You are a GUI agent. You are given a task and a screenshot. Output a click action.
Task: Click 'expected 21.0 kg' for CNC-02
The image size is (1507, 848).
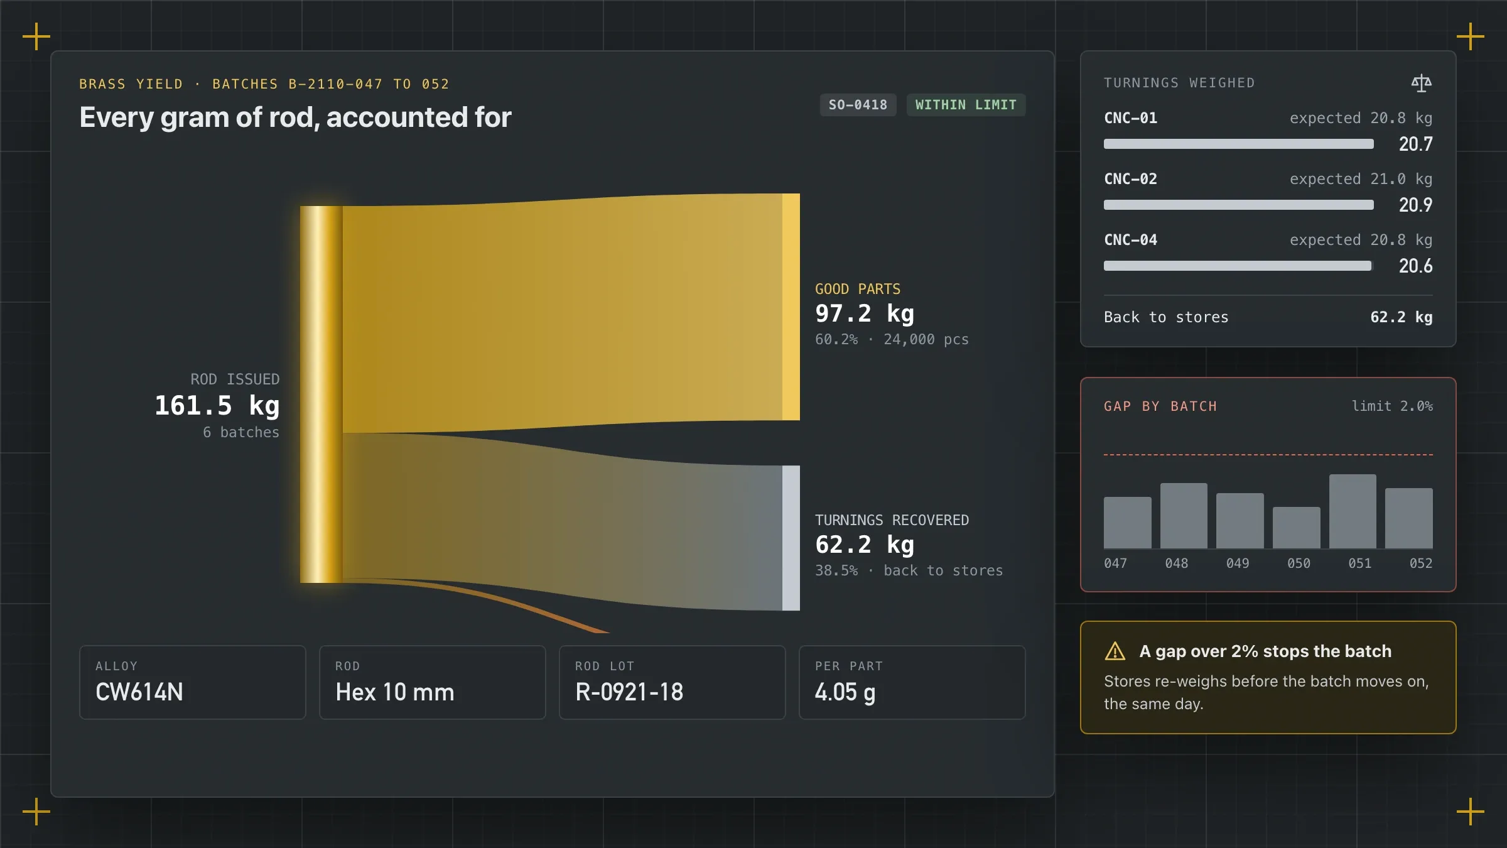[1361, 179]
